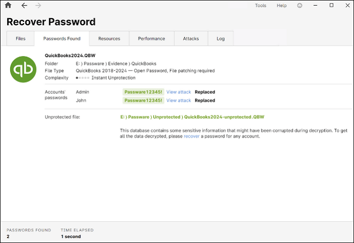Click the forward arrow icon

[x=38, y=6]
